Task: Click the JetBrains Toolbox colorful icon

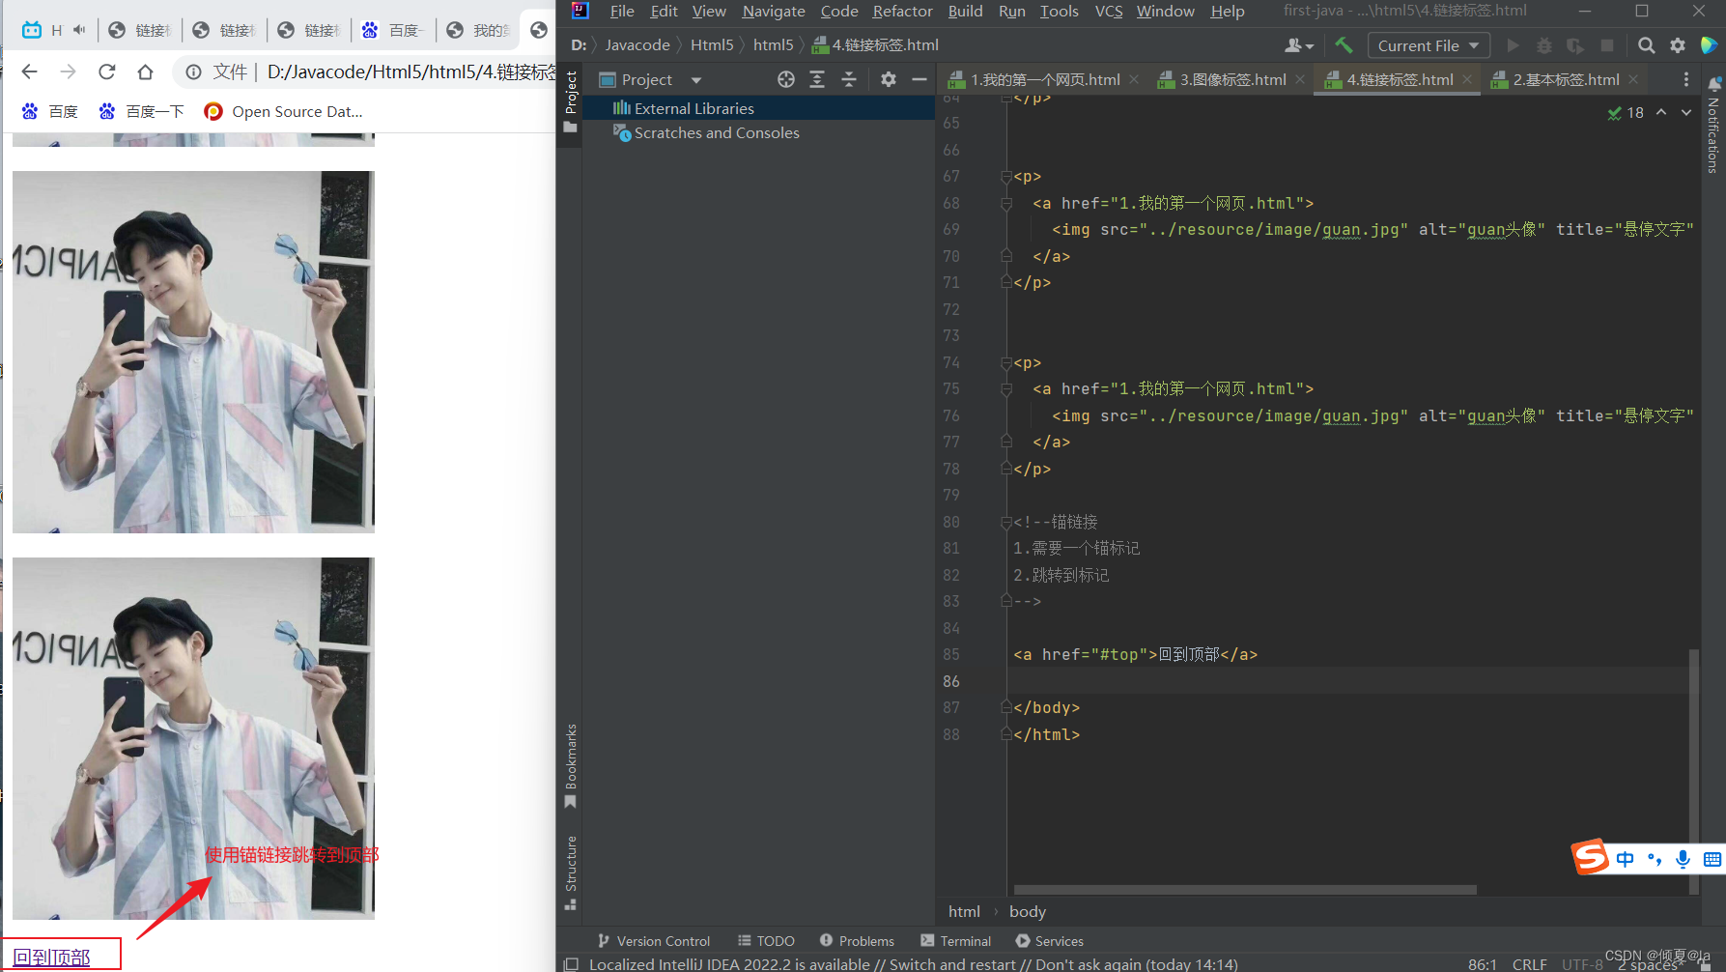Action: [x=1709, y=45]
